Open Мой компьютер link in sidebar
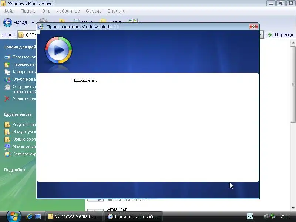The width and height of the screenshot is (296, 222). pos(24,147)
